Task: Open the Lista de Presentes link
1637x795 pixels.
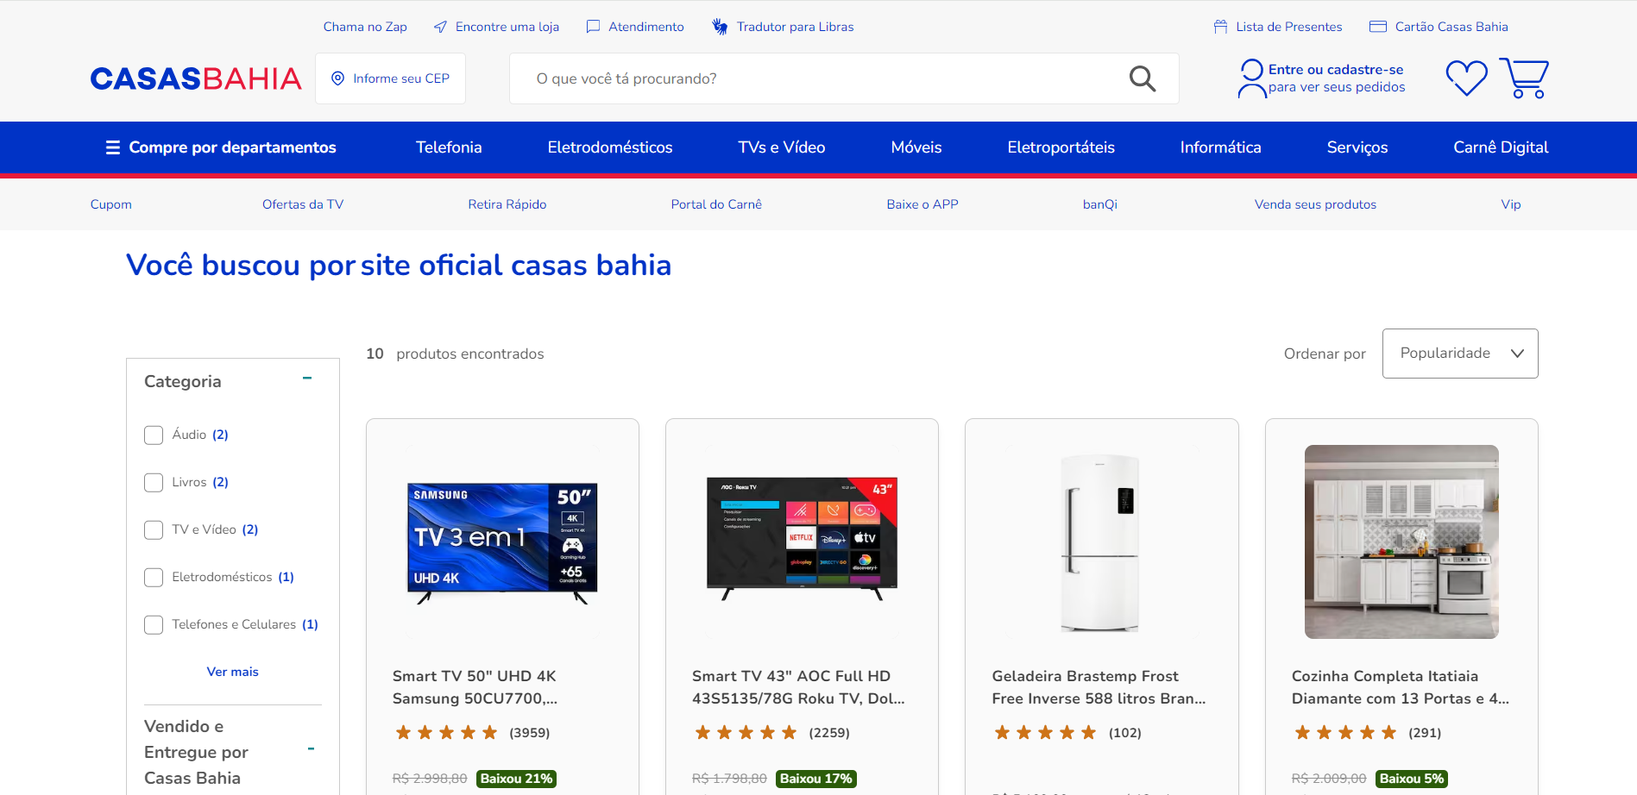Action: tap(1289, 27)
